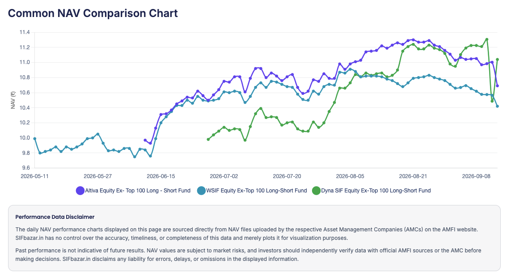Hide WSIF Equity Ex-Top 100 legend label
Viewport: 507px width, 277px height.
coord(257,191)
